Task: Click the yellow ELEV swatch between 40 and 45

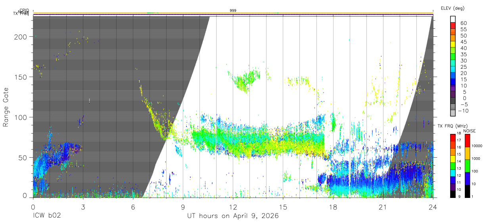Action: tap(453, 45)
